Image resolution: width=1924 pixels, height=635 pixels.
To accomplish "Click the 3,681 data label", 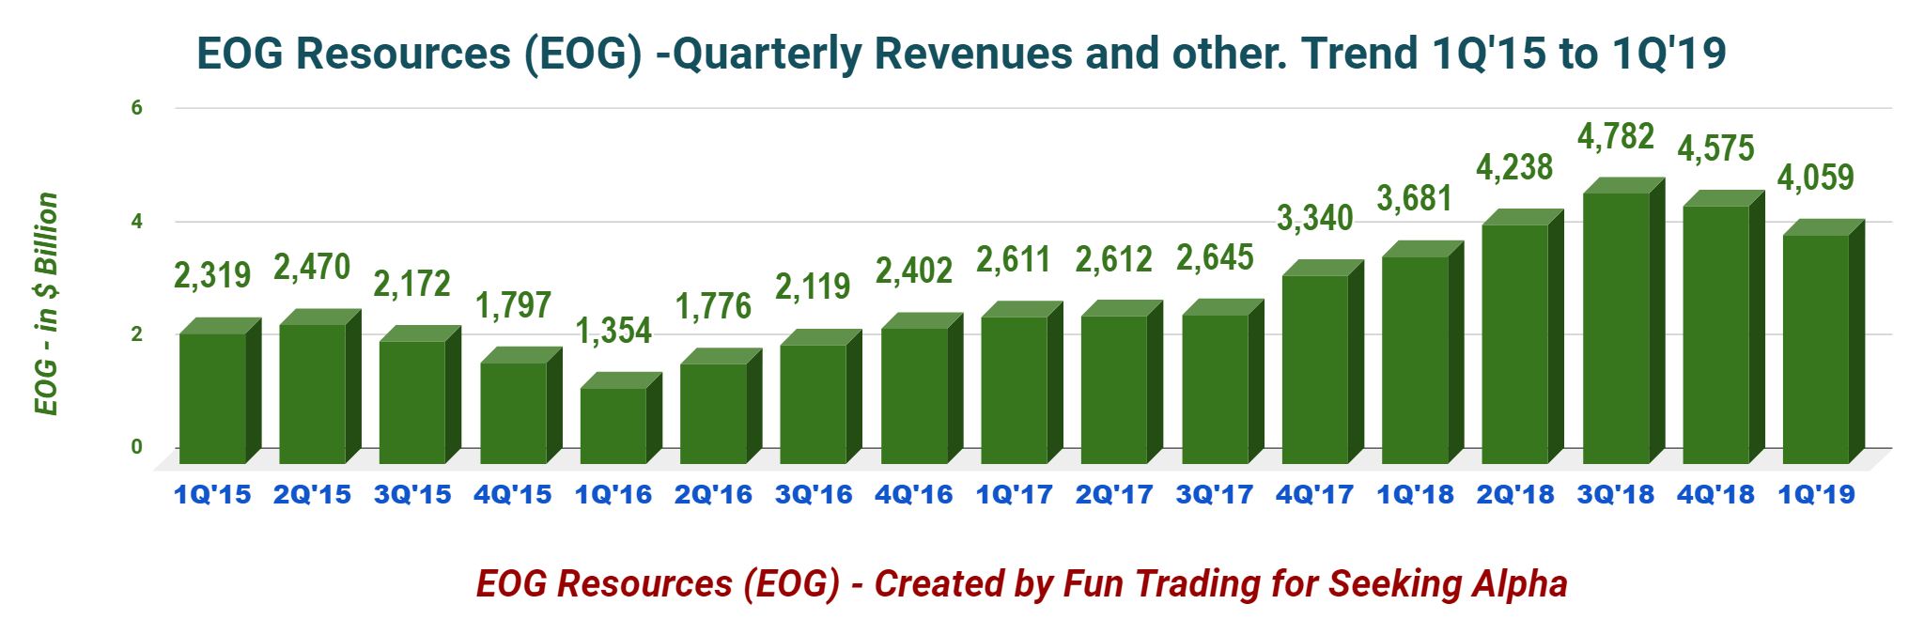I will [1415, 198].
